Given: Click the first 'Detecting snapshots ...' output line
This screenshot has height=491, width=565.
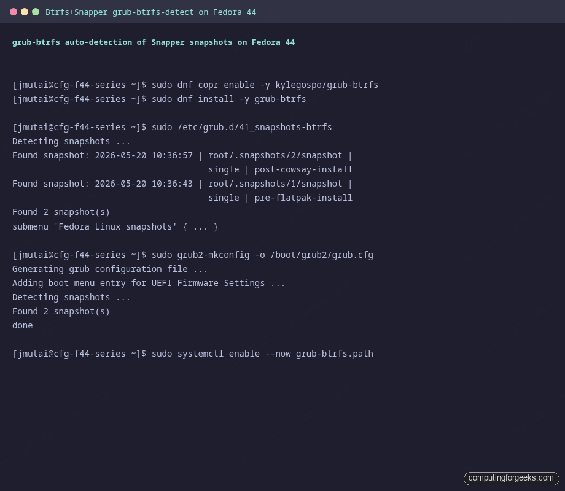Looking at the screenshot, I should click(x=71, y=142).
